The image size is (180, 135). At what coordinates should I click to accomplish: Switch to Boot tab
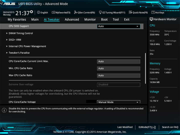pos(104,19)
